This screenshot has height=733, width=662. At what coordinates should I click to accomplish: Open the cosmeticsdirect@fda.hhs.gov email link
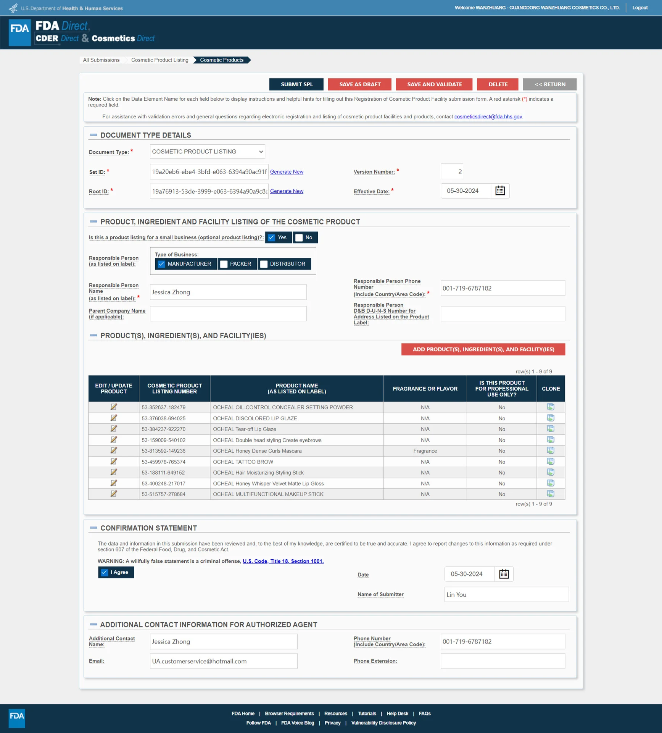[x=488, y=116]
